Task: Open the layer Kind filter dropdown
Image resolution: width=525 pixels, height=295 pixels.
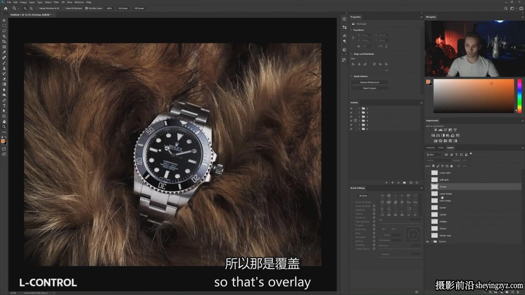Action: pyautogui.click(x=434, y=154)
